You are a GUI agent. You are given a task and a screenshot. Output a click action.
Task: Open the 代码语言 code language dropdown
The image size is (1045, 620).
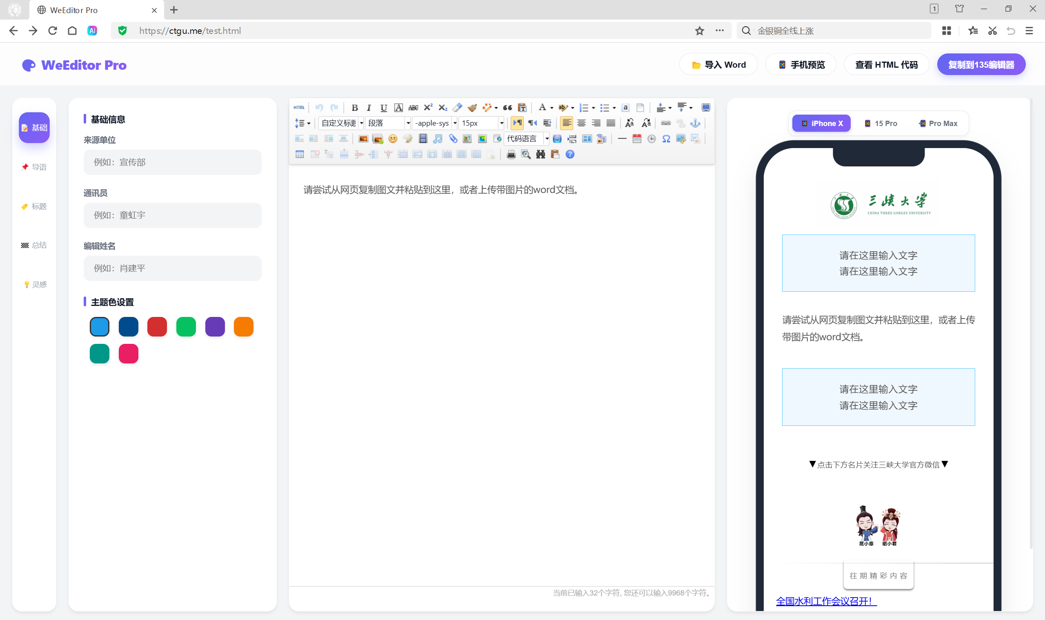click(527, 139)
